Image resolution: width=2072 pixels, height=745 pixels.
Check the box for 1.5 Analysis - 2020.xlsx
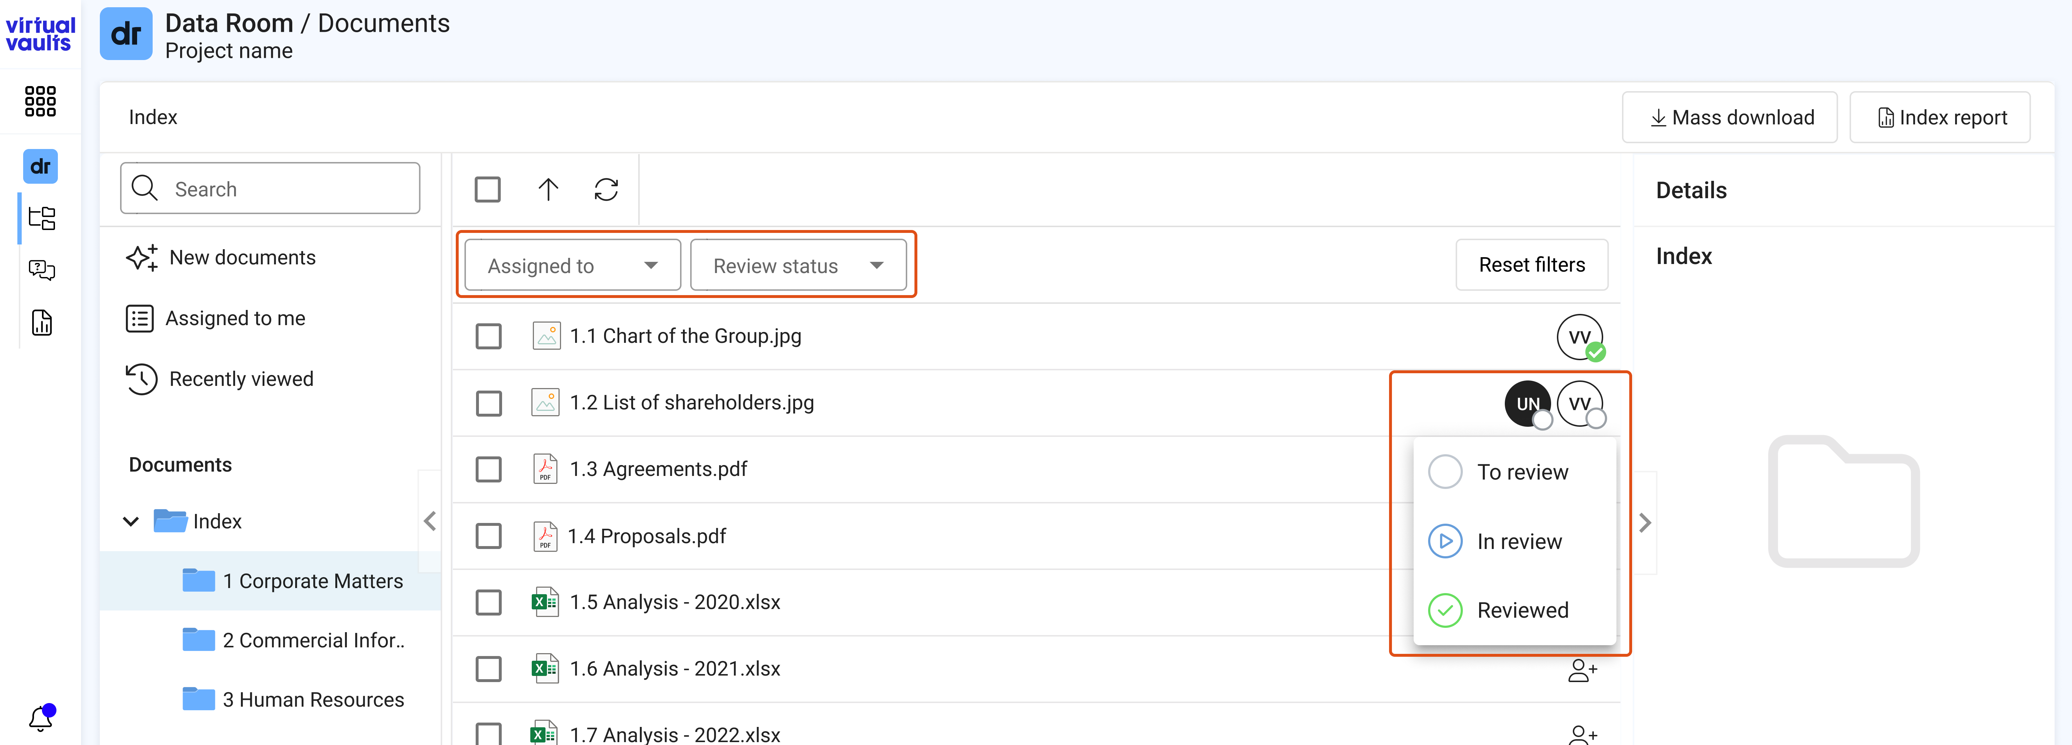pos(488,603)
